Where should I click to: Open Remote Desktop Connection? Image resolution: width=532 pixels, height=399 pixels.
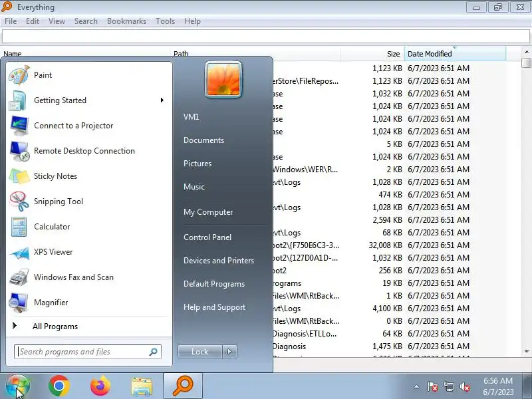(88, 151)
